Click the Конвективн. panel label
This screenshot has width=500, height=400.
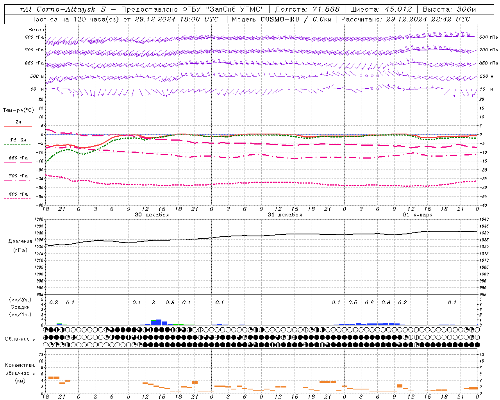20,365
